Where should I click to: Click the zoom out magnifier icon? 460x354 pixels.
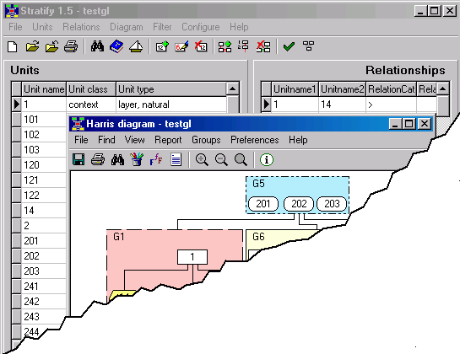pyautogui.click(x=221, y=159)
